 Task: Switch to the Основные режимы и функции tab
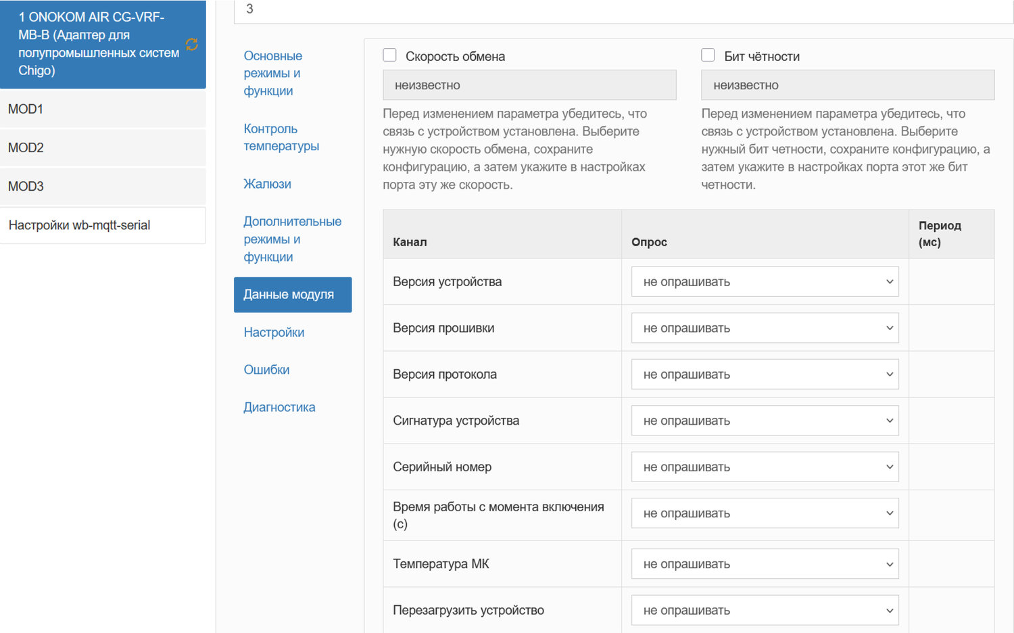[272, 73]
